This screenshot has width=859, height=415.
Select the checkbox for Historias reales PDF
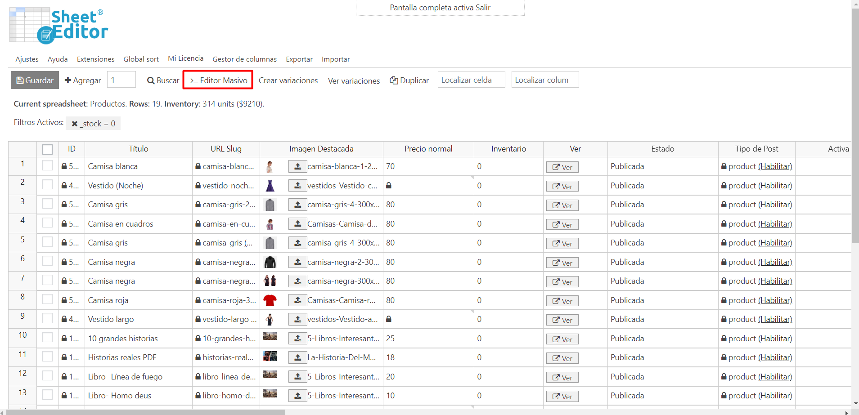point(47,357)
